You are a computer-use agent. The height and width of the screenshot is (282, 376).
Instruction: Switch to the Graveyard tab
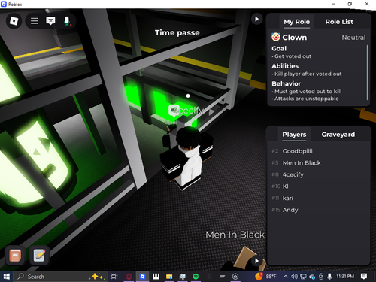pyautogui.click(x=338, y=135)
